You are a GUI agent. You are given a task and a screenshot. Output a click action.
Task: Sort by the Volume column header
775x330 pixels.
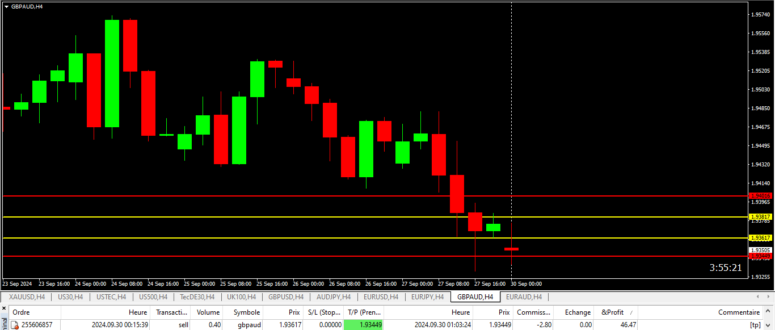[208, 312]
